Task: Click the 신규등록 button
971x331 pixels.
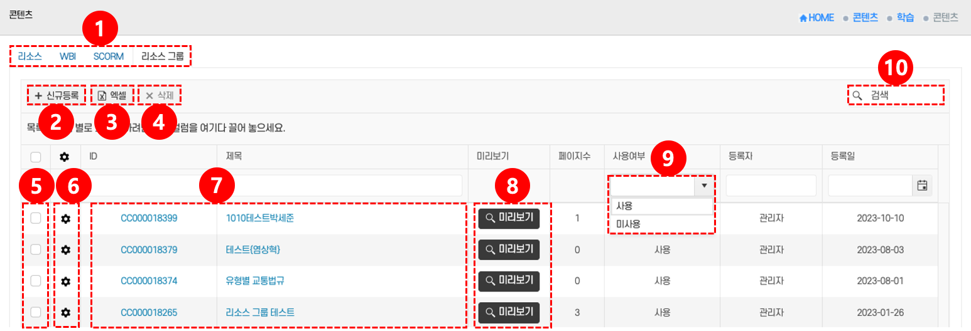Action: click(x=57, y=96)
